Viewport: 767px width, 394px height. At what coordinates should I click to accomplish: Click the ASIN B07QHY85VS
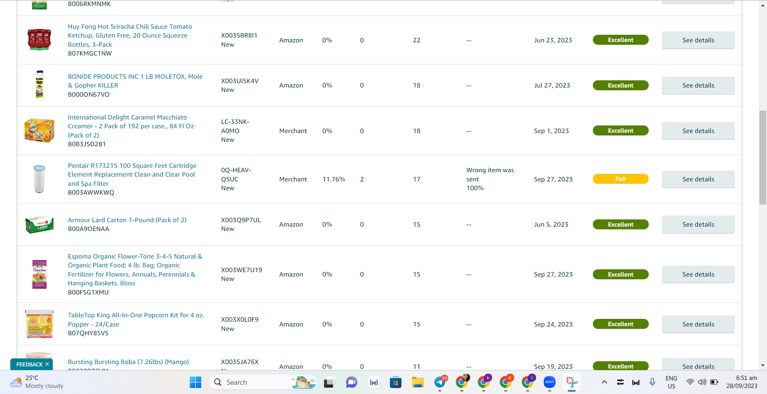coord(88,333)
